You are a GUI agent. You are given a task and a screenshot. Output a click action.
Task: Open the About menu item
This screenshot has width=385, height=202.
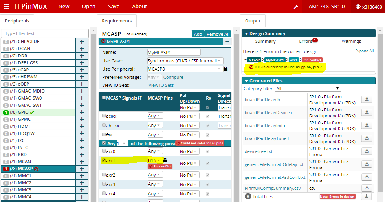(x=139, y=7)
